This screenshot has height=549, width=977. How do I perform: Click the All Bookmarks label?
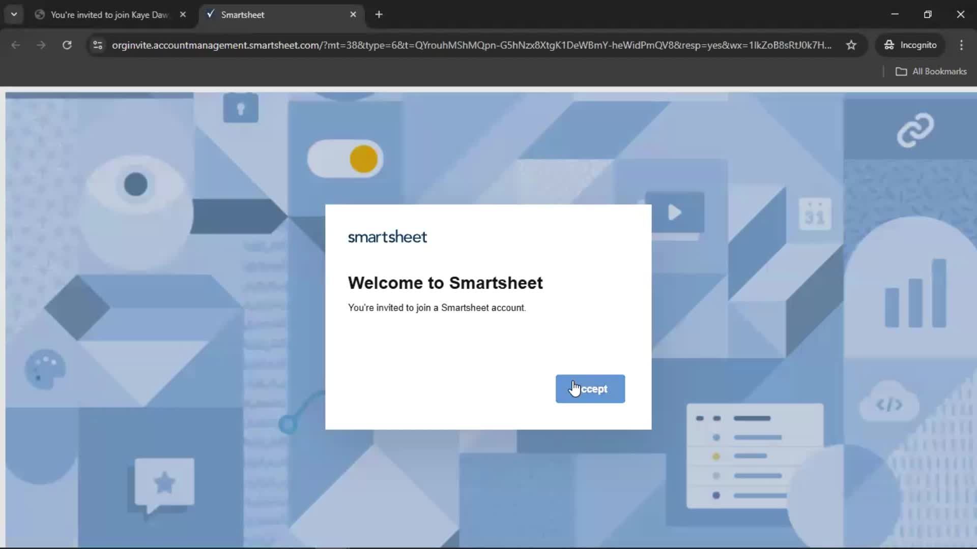[939, 71]
